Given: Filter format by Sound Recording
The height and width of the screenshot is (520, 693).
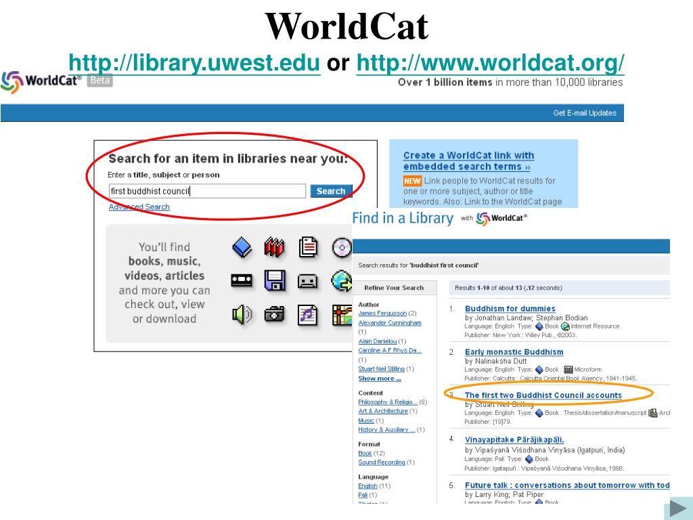Looking at the screenshot, I should pos(382,462).
